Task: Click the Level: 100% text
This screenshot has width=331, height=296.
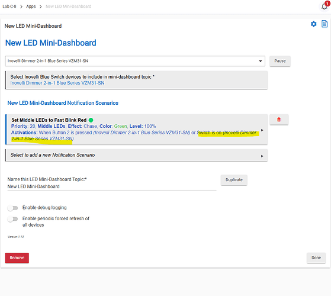Action: [143, 126]
